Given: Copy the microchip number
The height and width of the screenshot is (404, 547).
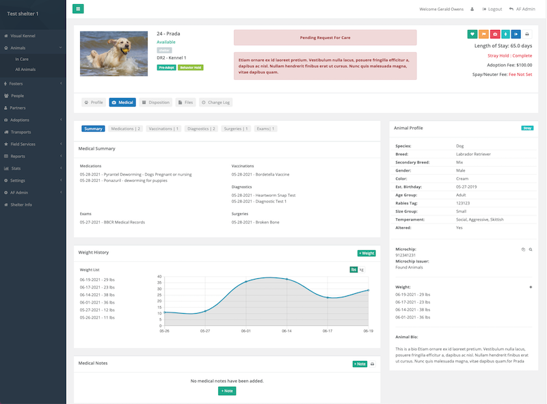Looking at the screenshot, I should [522, 250].
